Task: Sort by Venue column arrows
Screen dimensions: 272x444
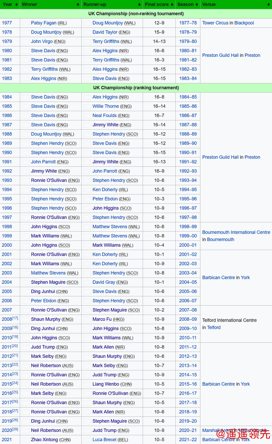Action: coord(269,5)
